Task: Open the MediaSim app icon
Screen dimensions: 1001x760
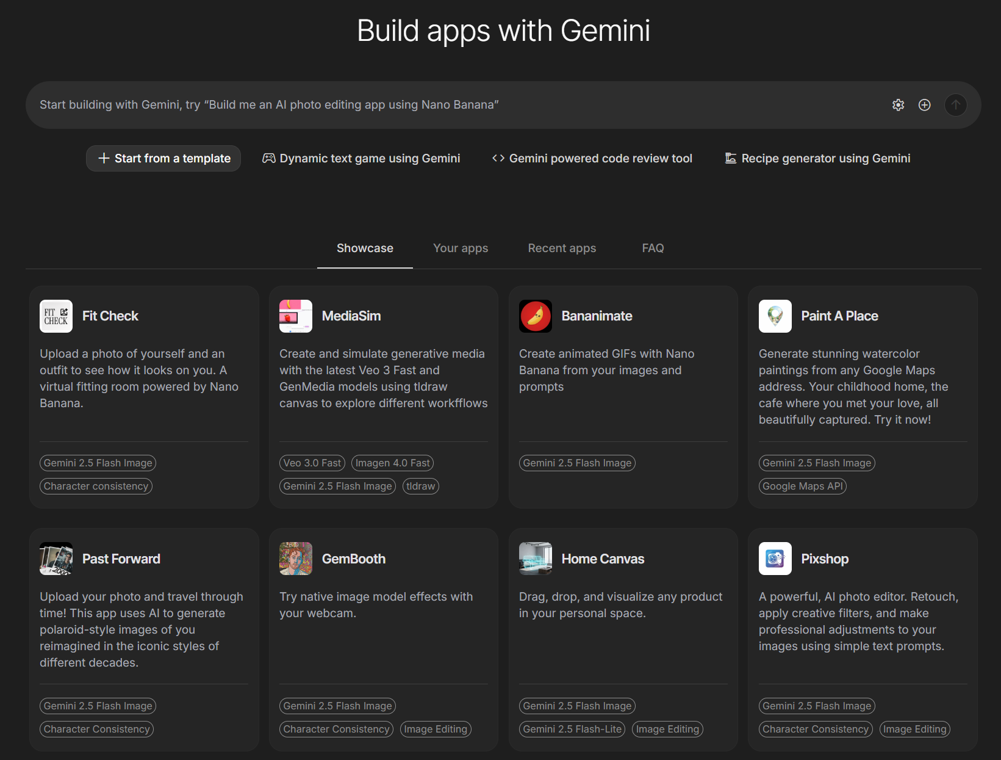Action: pos(296,316)
